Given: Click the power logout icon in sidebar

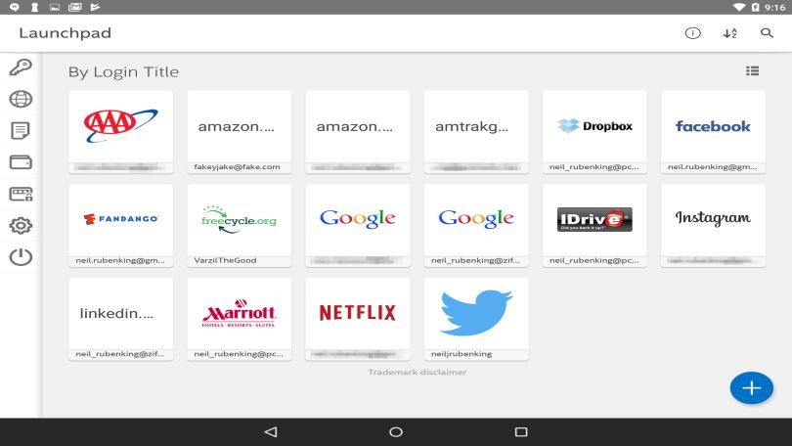Looking at the screenshot, I should click(21, 257).
